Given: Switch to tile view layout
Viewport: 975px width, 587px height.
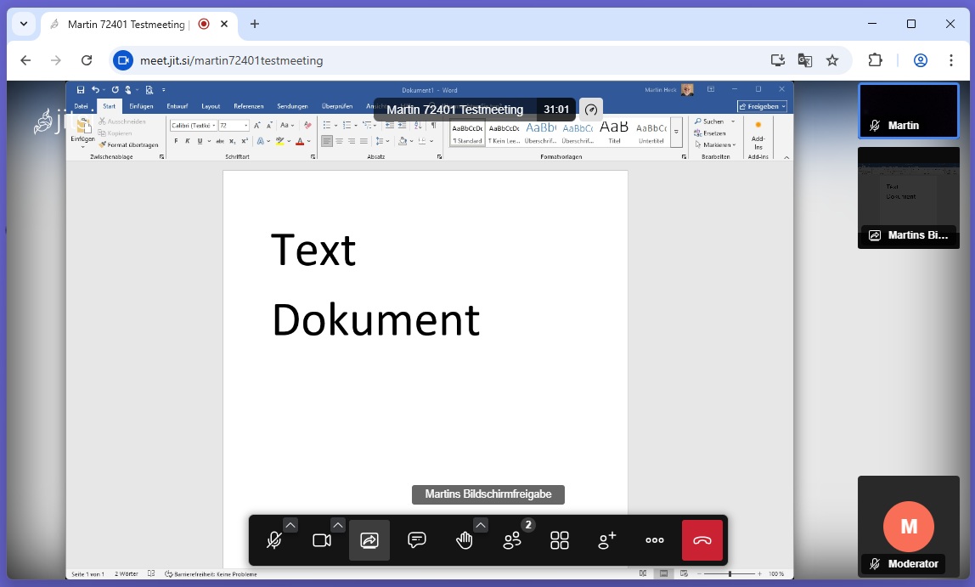Looking at the screenshot, I should pos(560,539).
